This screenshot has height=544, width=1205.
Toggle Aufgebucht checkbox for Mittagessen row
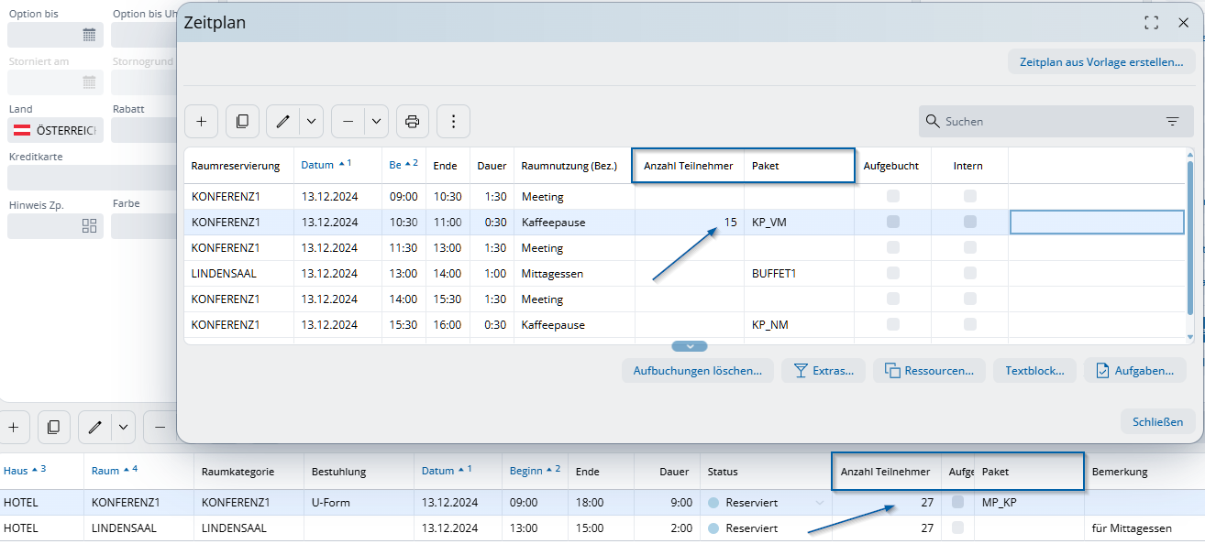point(893,273)
